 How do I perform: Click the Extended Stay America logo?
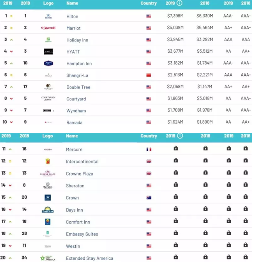click(48, 258)
